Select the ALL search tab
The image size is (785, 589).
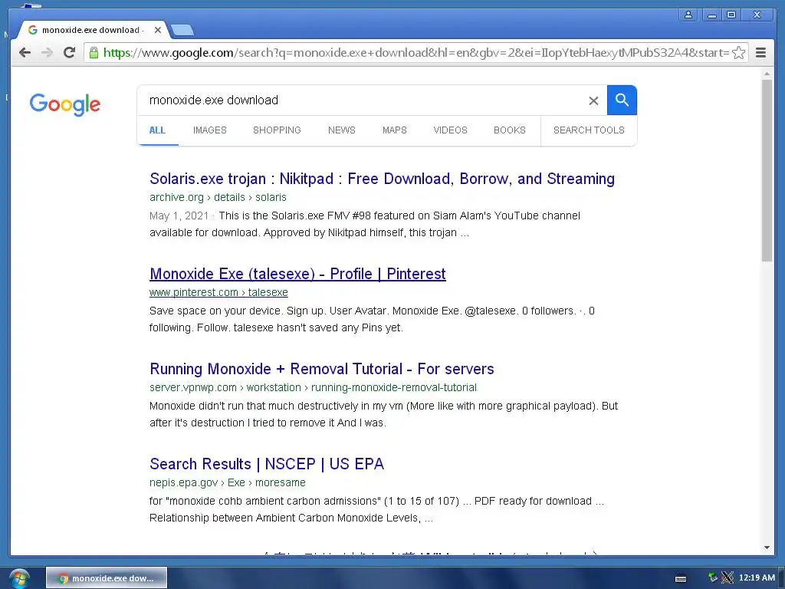(x=157, y=130)
